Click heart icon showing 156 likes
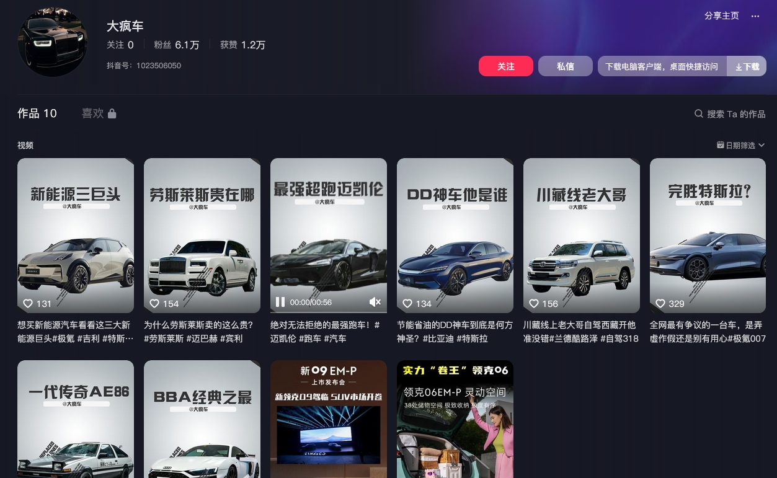Viewport: 777px width, 478px height. pyautogui.click(x=534, y=304)
